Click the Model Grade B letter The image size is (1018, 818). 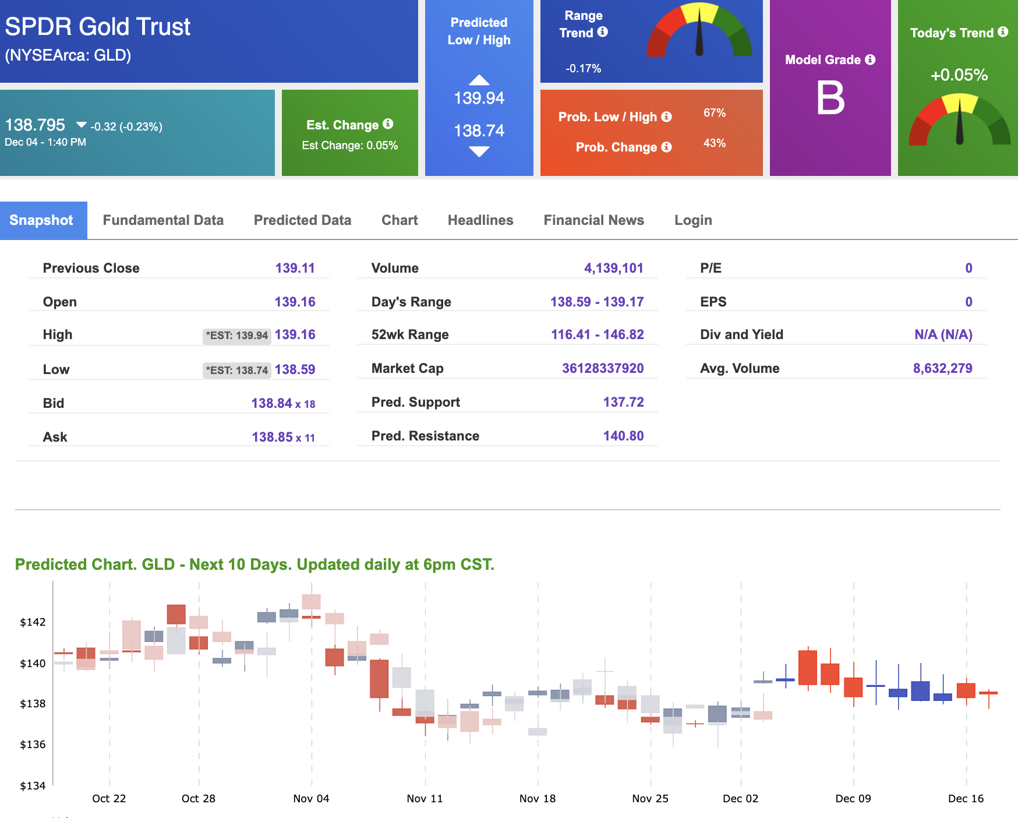click(x=830, y=98)
